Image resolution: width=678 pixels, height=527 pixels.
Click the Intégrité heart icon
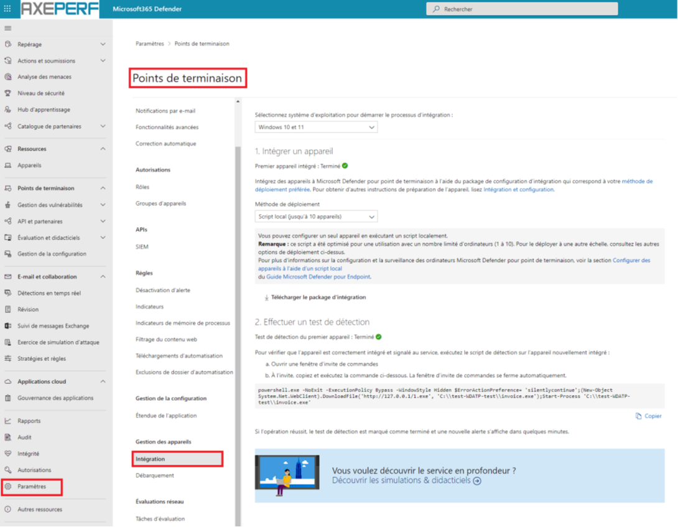[x=8, y=454]
